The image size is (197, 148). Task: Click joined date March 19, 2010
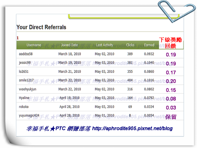pyautogui.click(x=70, y=63)
